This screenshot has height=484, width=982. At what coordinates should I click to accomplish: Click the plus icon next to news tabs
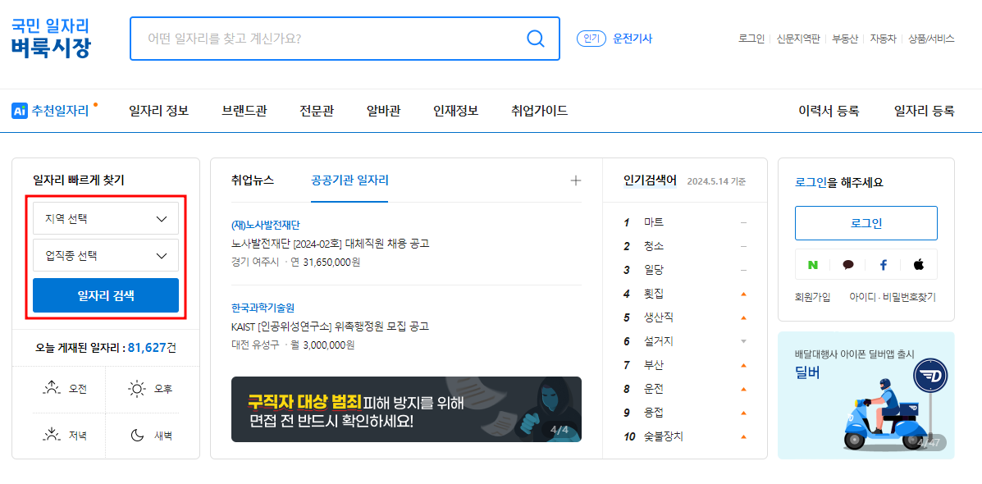tap(577, 180)
